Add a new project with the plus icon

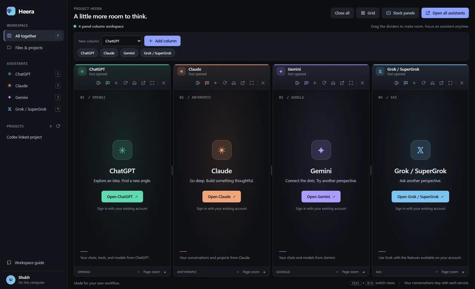tap(51, 126)
